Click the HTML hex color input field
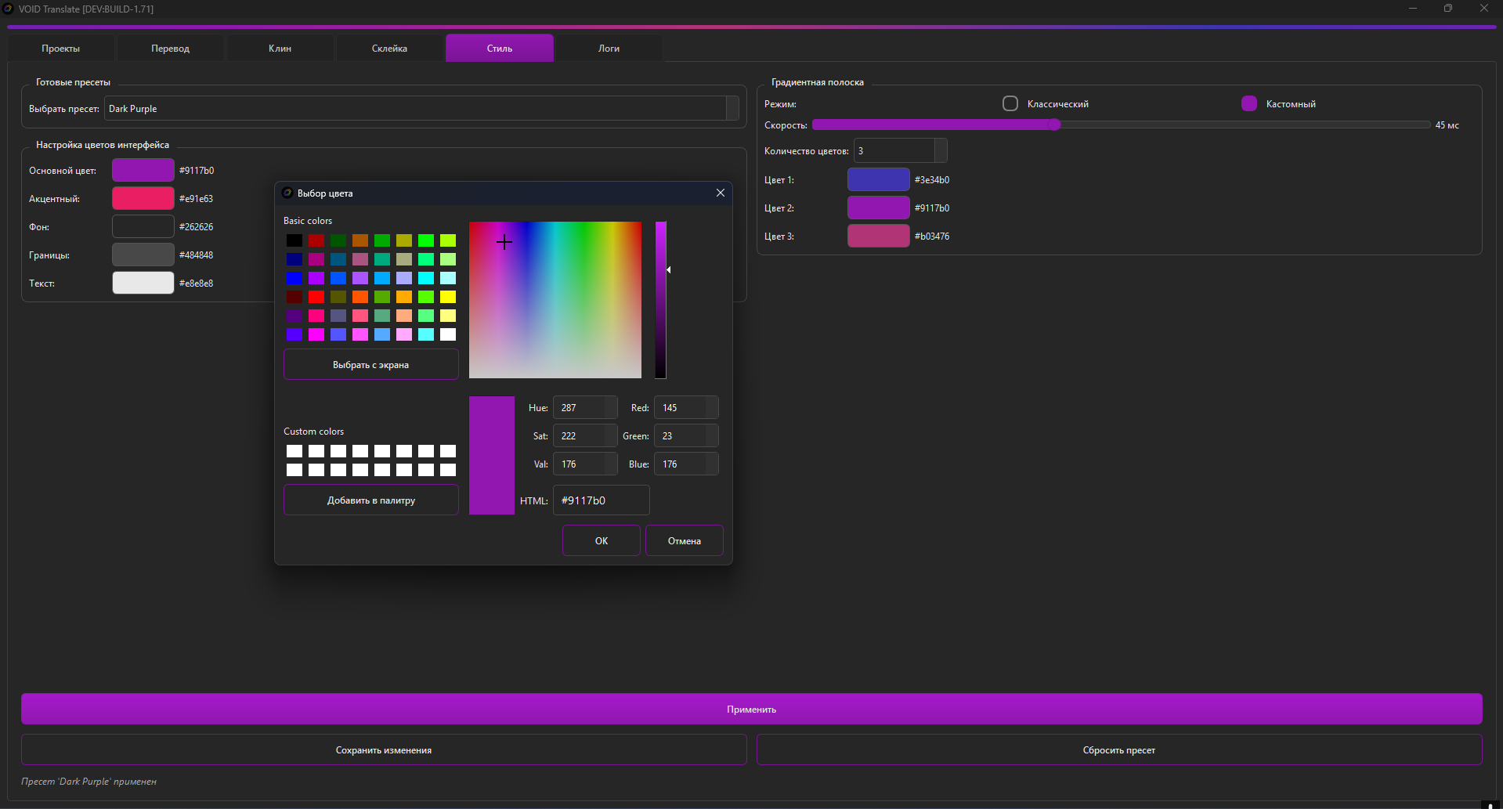The image size is (1503, 809). coord(601,500)
